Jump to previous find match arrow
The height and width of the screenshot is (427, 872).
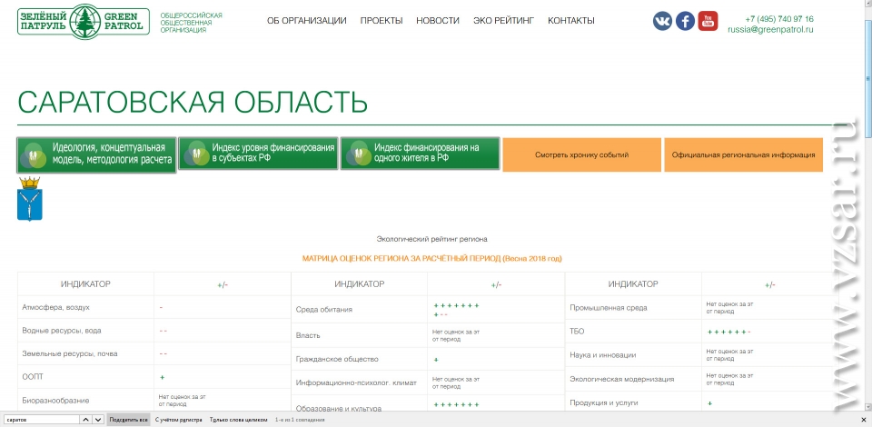pos(85,420)
